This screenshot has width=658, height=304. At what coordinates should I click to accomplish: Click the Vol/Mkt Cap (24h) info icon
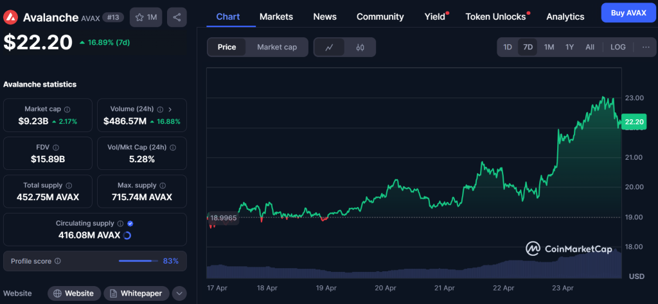(173, 148)
